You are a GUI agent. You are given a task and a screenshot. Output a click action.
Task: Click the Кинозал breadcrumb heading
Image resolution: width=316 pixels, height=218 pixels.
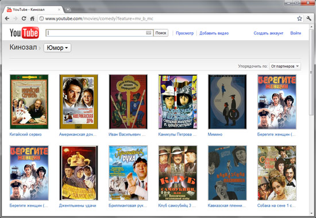click(x=23, y=47)
